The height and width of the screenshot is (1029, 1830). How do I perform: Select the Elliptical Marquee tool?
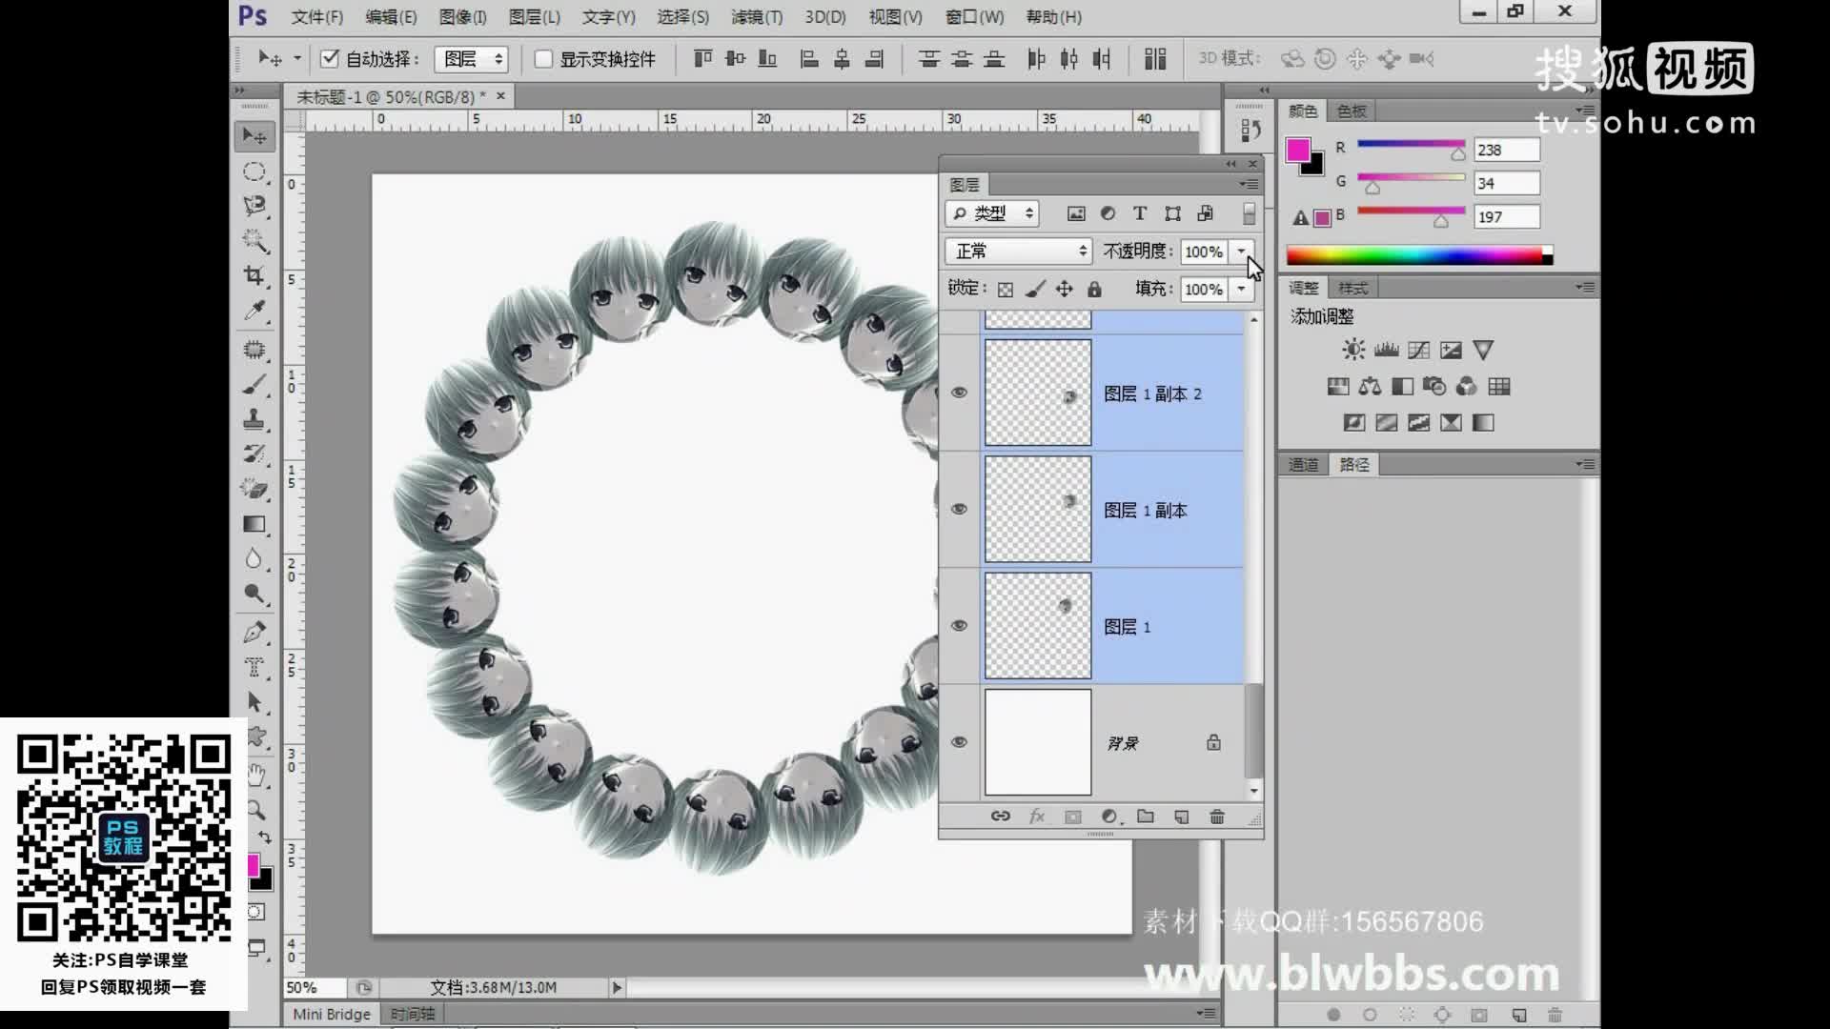[x=254, y=171]
